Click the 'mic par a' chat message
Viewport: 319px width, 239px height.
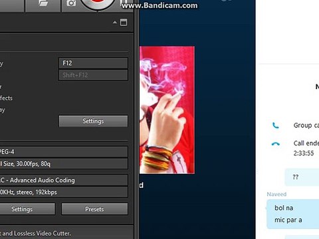click(288, 220)
